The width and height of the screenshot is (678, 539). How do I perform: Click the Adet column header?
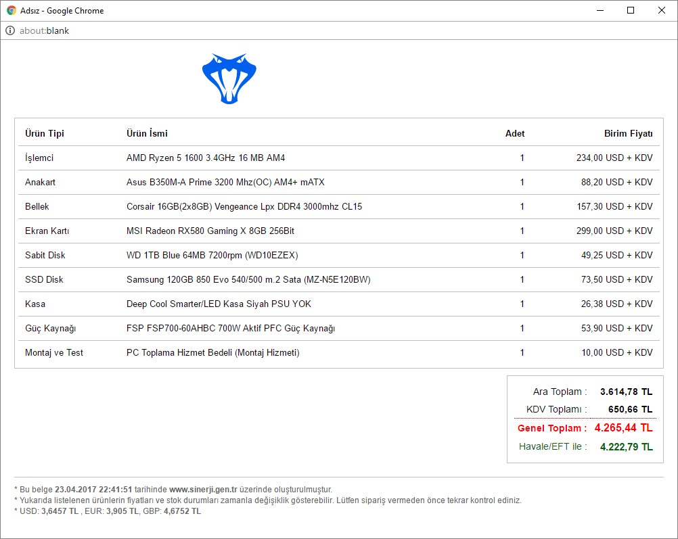click(515, 133)
